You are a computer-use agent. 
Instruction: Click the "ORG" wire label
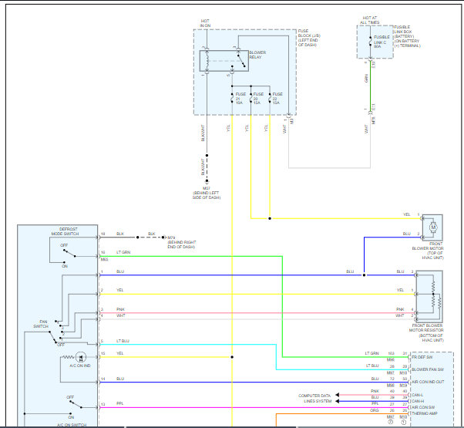point(374,410)
